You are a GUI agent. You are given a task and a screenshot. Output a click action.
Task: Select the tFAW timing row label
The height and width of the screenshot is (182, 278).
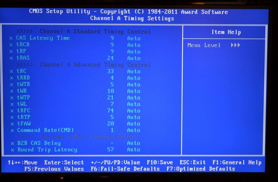pos(24,123)
